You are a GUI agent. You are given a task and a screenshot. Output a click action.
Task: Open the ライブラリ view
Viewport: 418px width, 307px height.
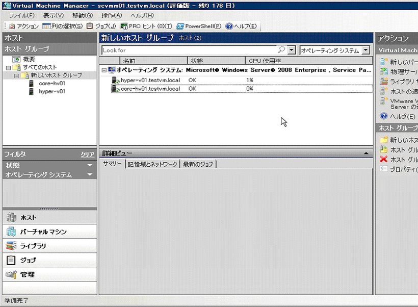pyautogui.click(x=33, y=246)
